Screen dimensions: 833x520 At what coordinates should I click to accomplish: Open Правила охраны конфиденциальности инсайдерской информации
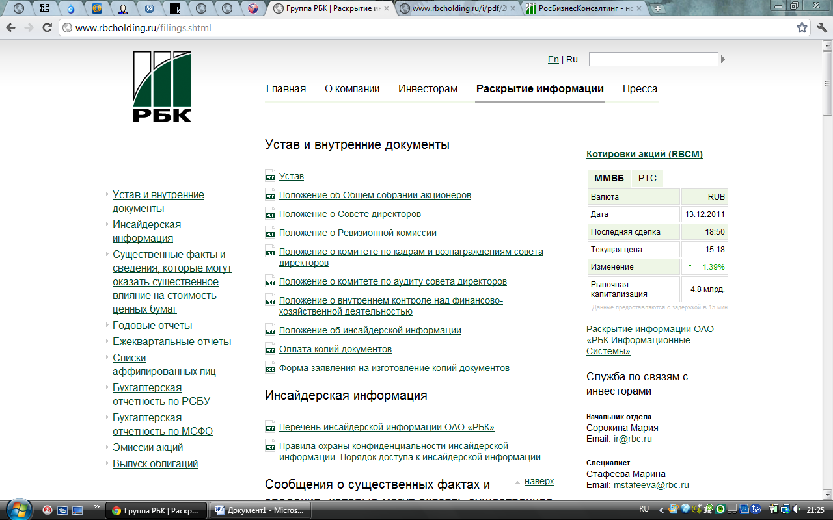coord(410,451)
